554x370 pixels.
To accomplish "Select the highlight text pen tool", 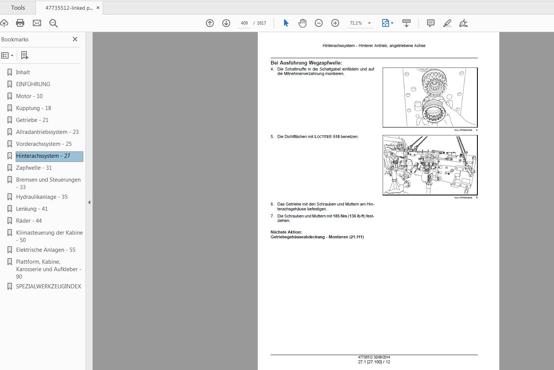I will pos(447,23).
